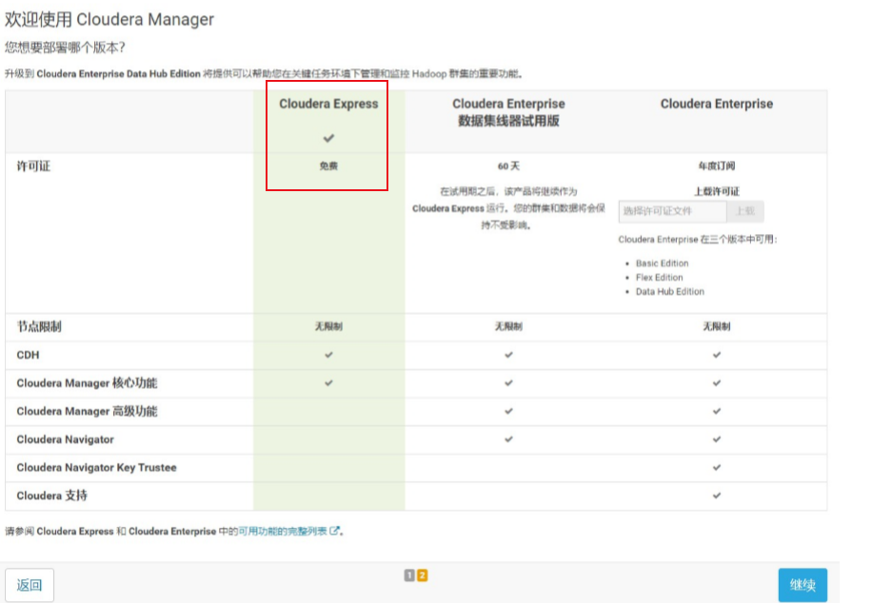Click Cloudera Manager 高级功能 row label
Viewport: 872px width, 603px height.
click(87, 411)
